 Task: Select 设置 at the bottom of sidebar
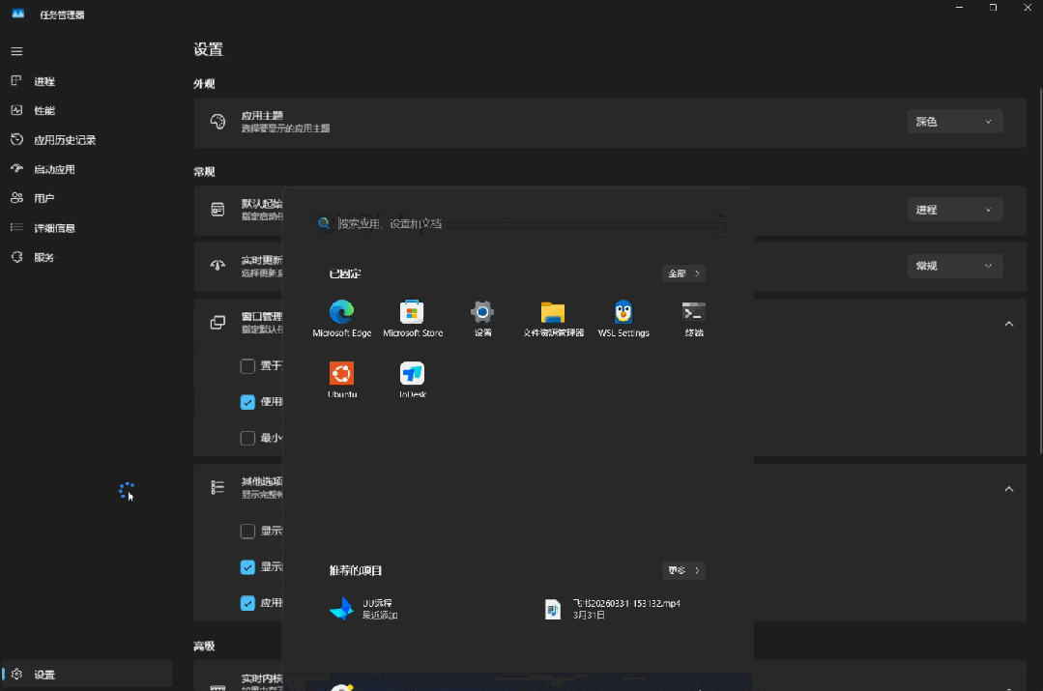click(x=86, y=674)
